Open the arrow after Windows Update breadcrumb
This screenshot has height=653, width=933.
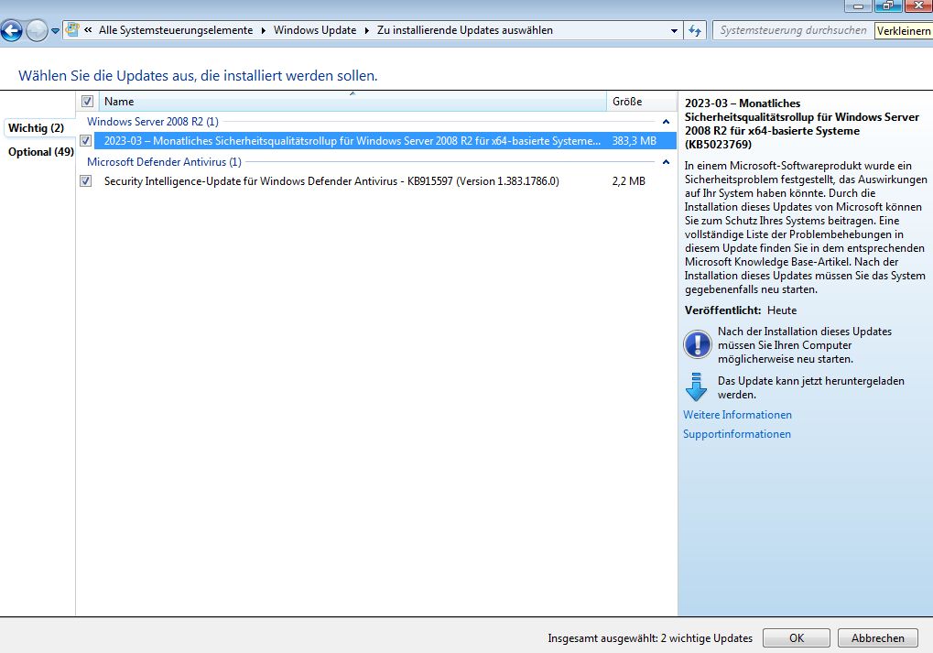click(x=366, y=30)
